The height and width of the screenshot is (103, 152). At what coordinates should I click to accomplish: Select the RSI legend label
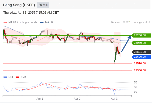coord(11,77)
